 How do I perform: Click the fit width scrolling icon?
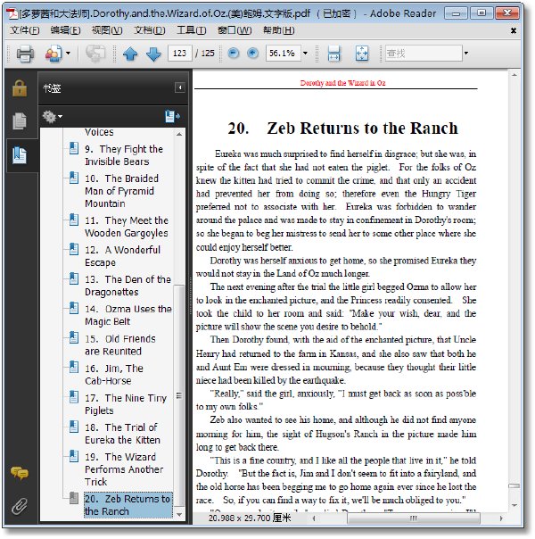(334, 54)
